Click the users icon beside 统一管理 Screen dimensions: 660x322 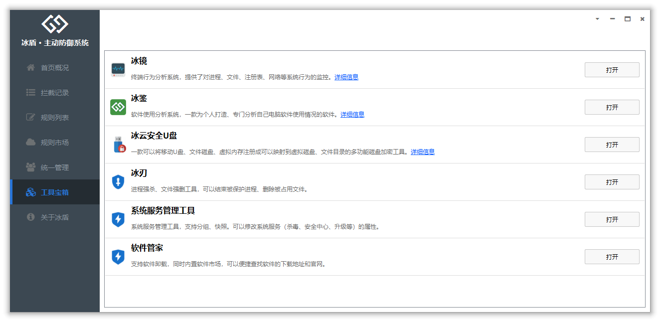pos(31,167)
